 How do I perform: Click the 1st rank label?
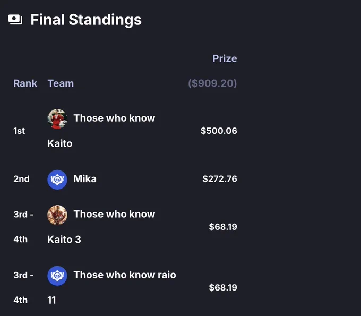pyautogui.click(x=19, y=131)
